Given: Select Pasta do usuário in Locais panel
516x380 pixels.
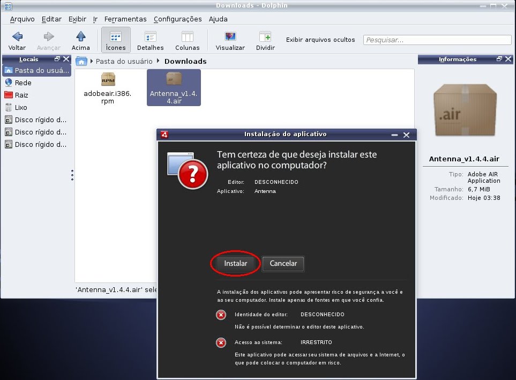Looking at the screenshot, I should tap(36, 70).
